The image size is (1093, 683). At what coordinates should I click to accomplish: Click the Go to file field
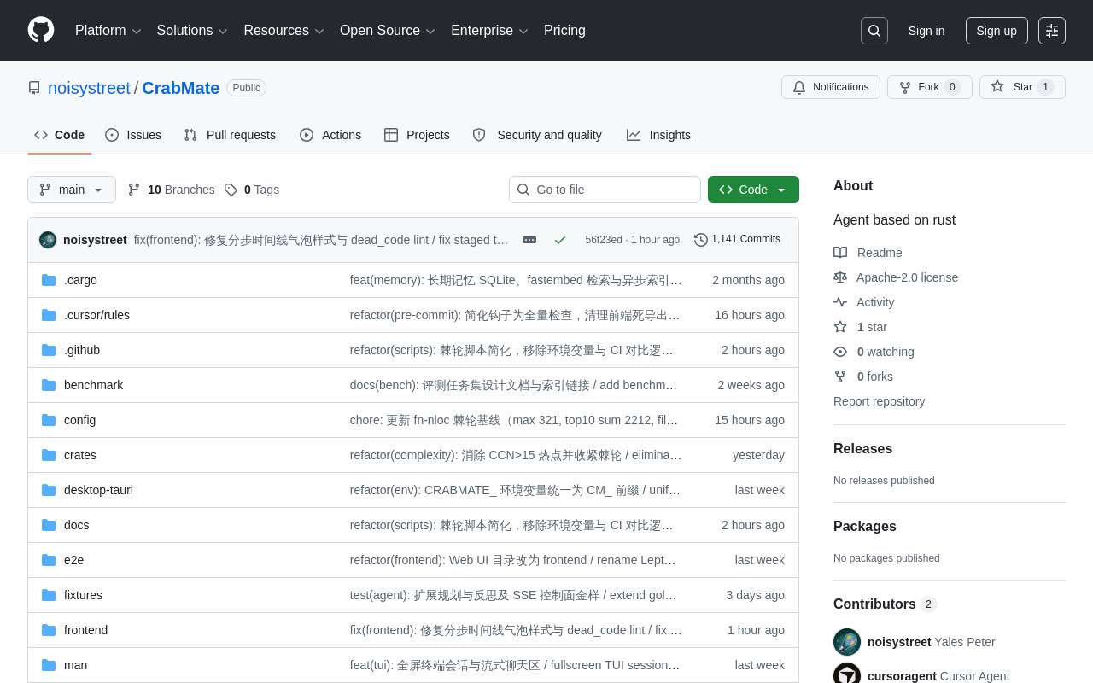[605, 190]
